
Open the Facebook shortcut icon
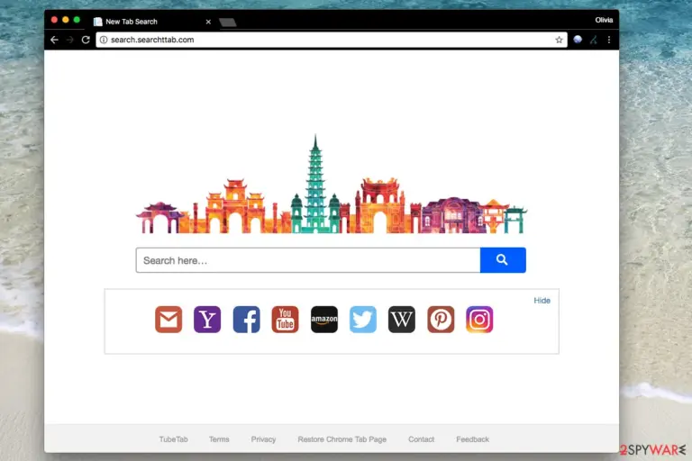[246, 320]
